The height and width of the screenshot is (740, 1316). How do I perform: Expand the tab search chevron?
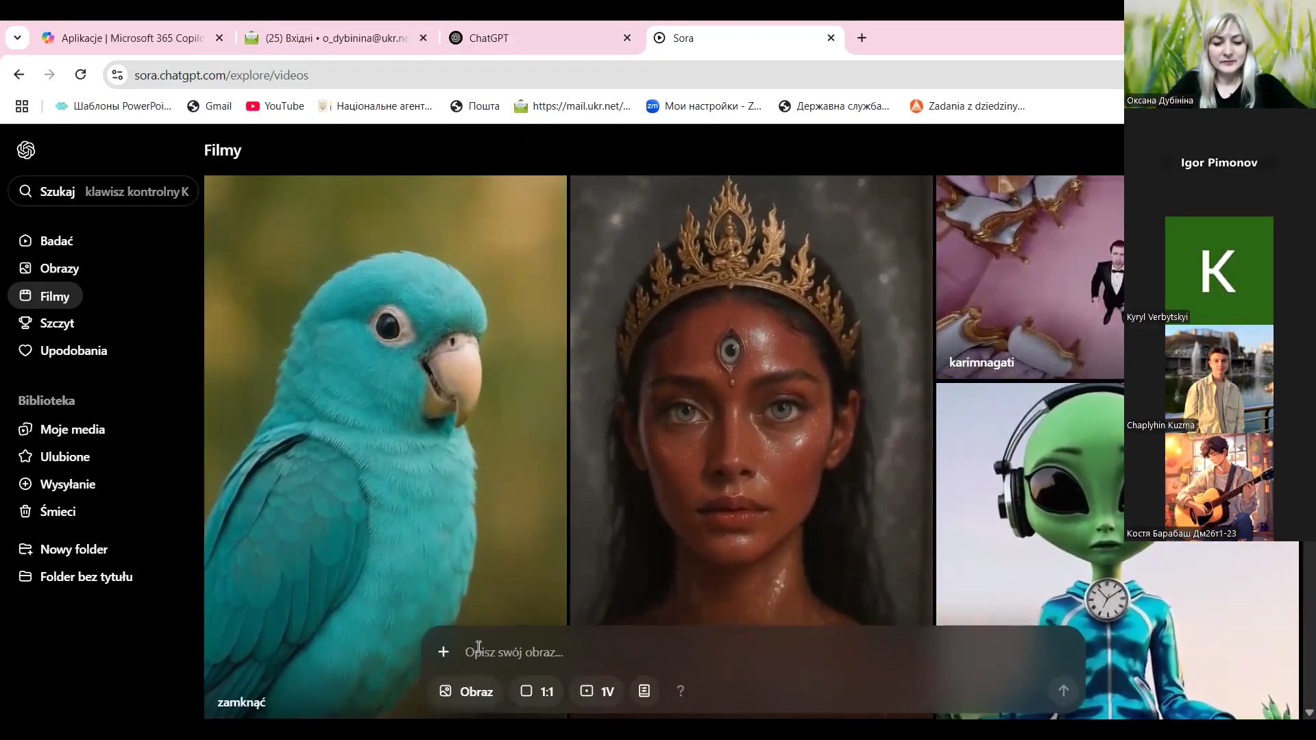click(17, 38)
